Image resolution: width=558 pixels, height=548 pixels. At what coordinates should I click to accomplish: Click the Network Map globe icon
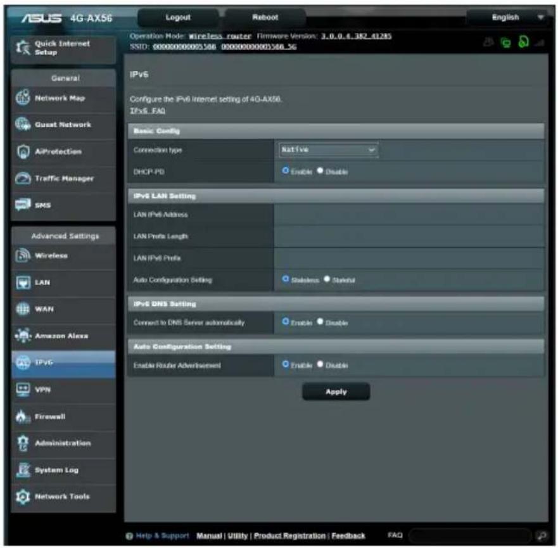(x=23, y=98)
